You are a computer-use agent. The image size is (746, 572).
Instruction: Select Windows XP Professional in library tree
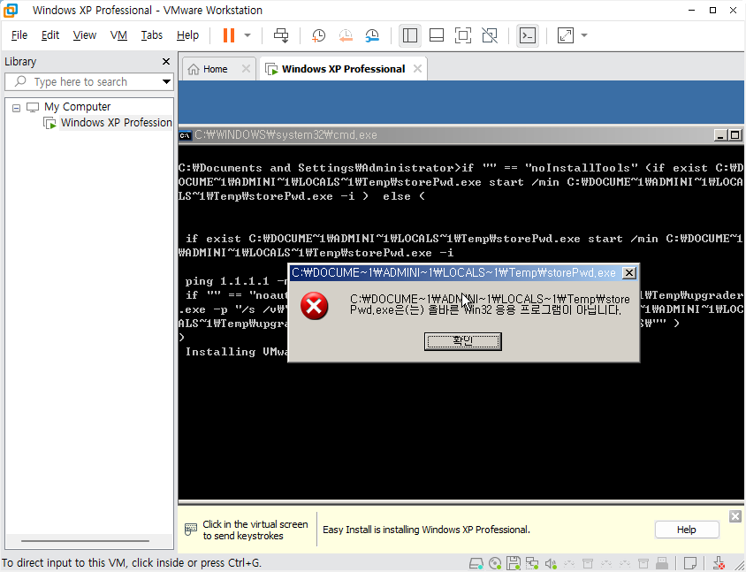pos(116,123)
